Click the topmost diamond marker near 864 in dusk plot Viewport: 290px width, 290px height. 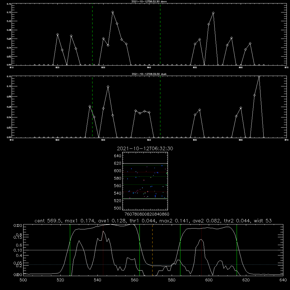click(259, 76)
